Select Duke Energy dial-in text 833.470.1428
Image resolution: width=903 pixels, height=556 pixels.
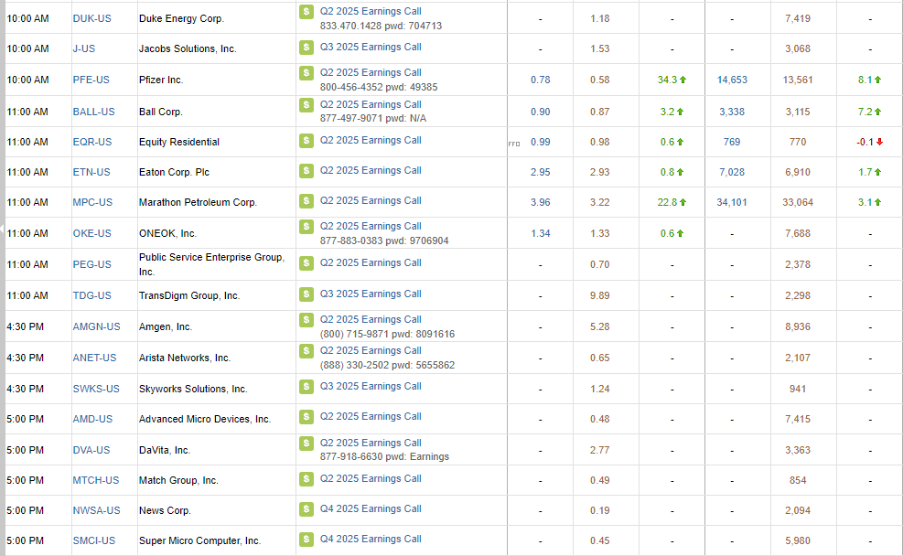pos(350,26)
